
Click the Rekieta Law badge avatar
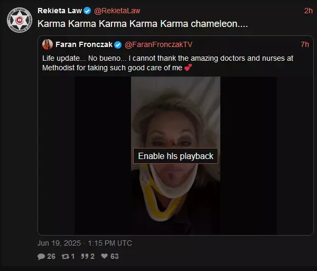coord(20,20)
